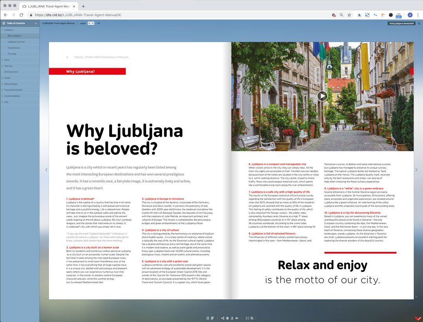Open Testimonials chapter
The image size is (423, 322).
tap(14, 48)
